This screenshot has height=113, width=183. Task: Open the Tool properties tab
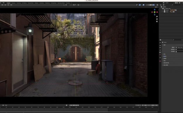click(160, 43)
